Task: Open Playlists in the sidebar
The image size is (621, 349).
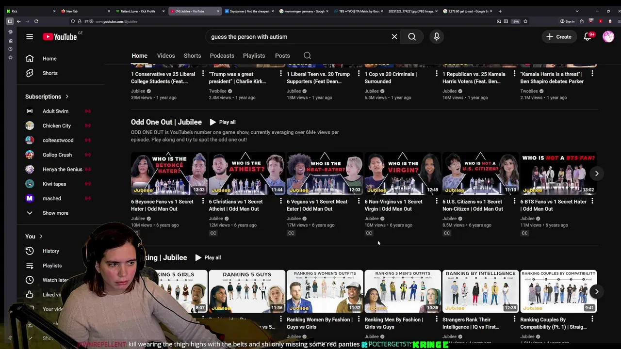Action: [x=52, y=266]
